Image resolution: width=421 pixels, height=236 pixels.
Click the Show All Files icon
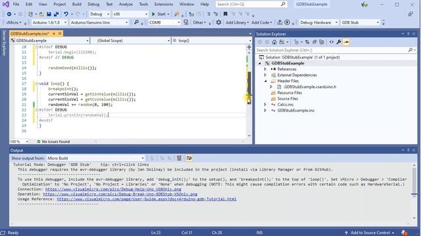[x=322, y=42]
